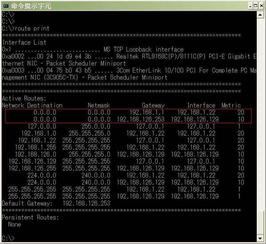
Task: Click gateway 192.168.1.1 in first route
Action: pyautogui.click(x=147, y=112)
